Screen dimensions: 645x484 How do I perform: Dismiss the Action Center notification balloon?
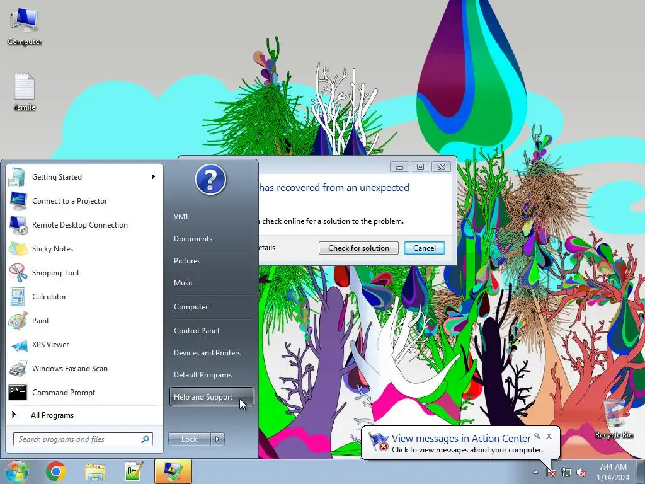pos(549,436)
